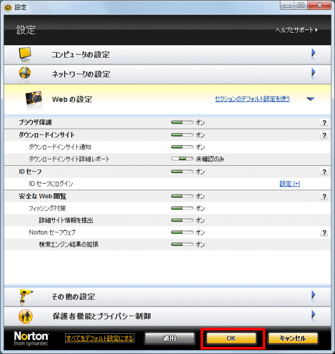Click the キャンセル button
Image resolution: width=335 pixels, height=354 pixels.
point(293,338)
